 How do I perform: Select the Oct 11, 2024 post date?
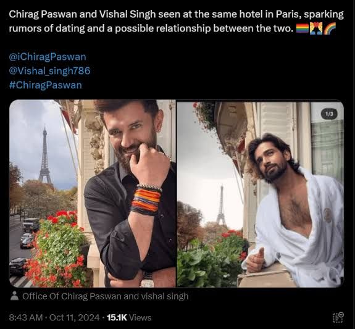(x=74, y=317)
